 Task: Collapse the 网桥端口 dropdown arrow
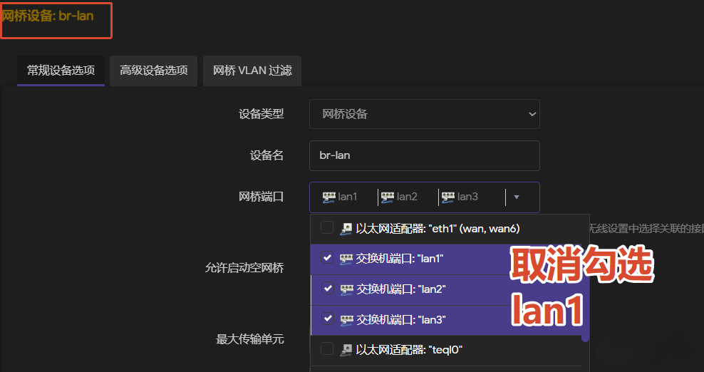click(517, 197)
